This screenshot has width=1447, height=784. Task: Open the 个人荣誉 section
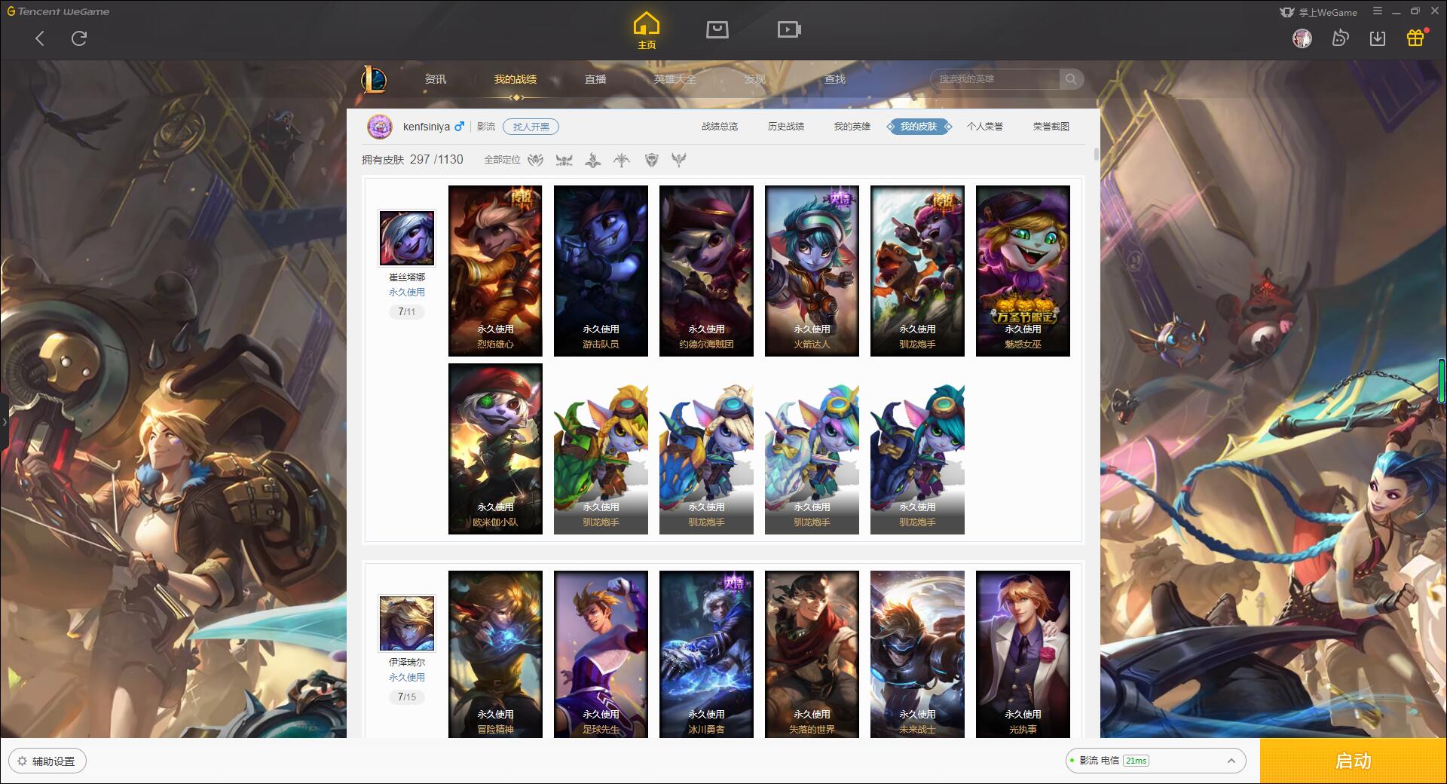click(985, 127)
